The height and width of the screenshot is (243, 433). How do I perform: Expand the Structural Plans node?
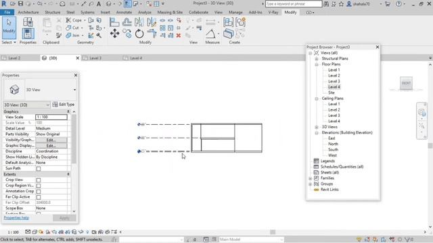[x=317, y=59]
